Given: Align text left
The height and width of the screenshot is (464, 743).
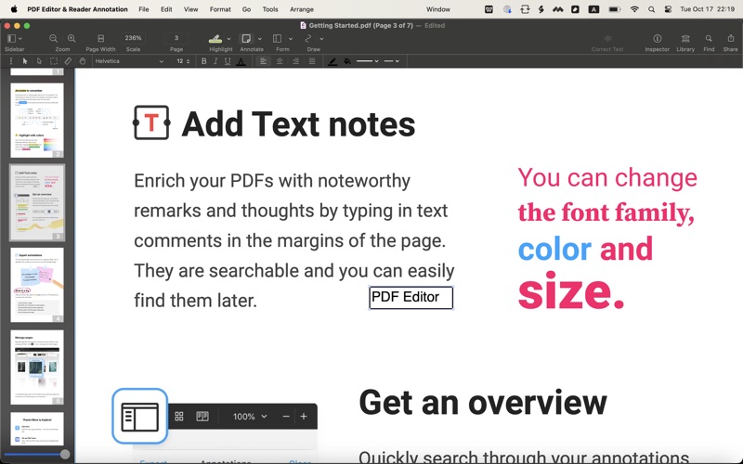Looking at the screenshot, I should tap(263, 61).
